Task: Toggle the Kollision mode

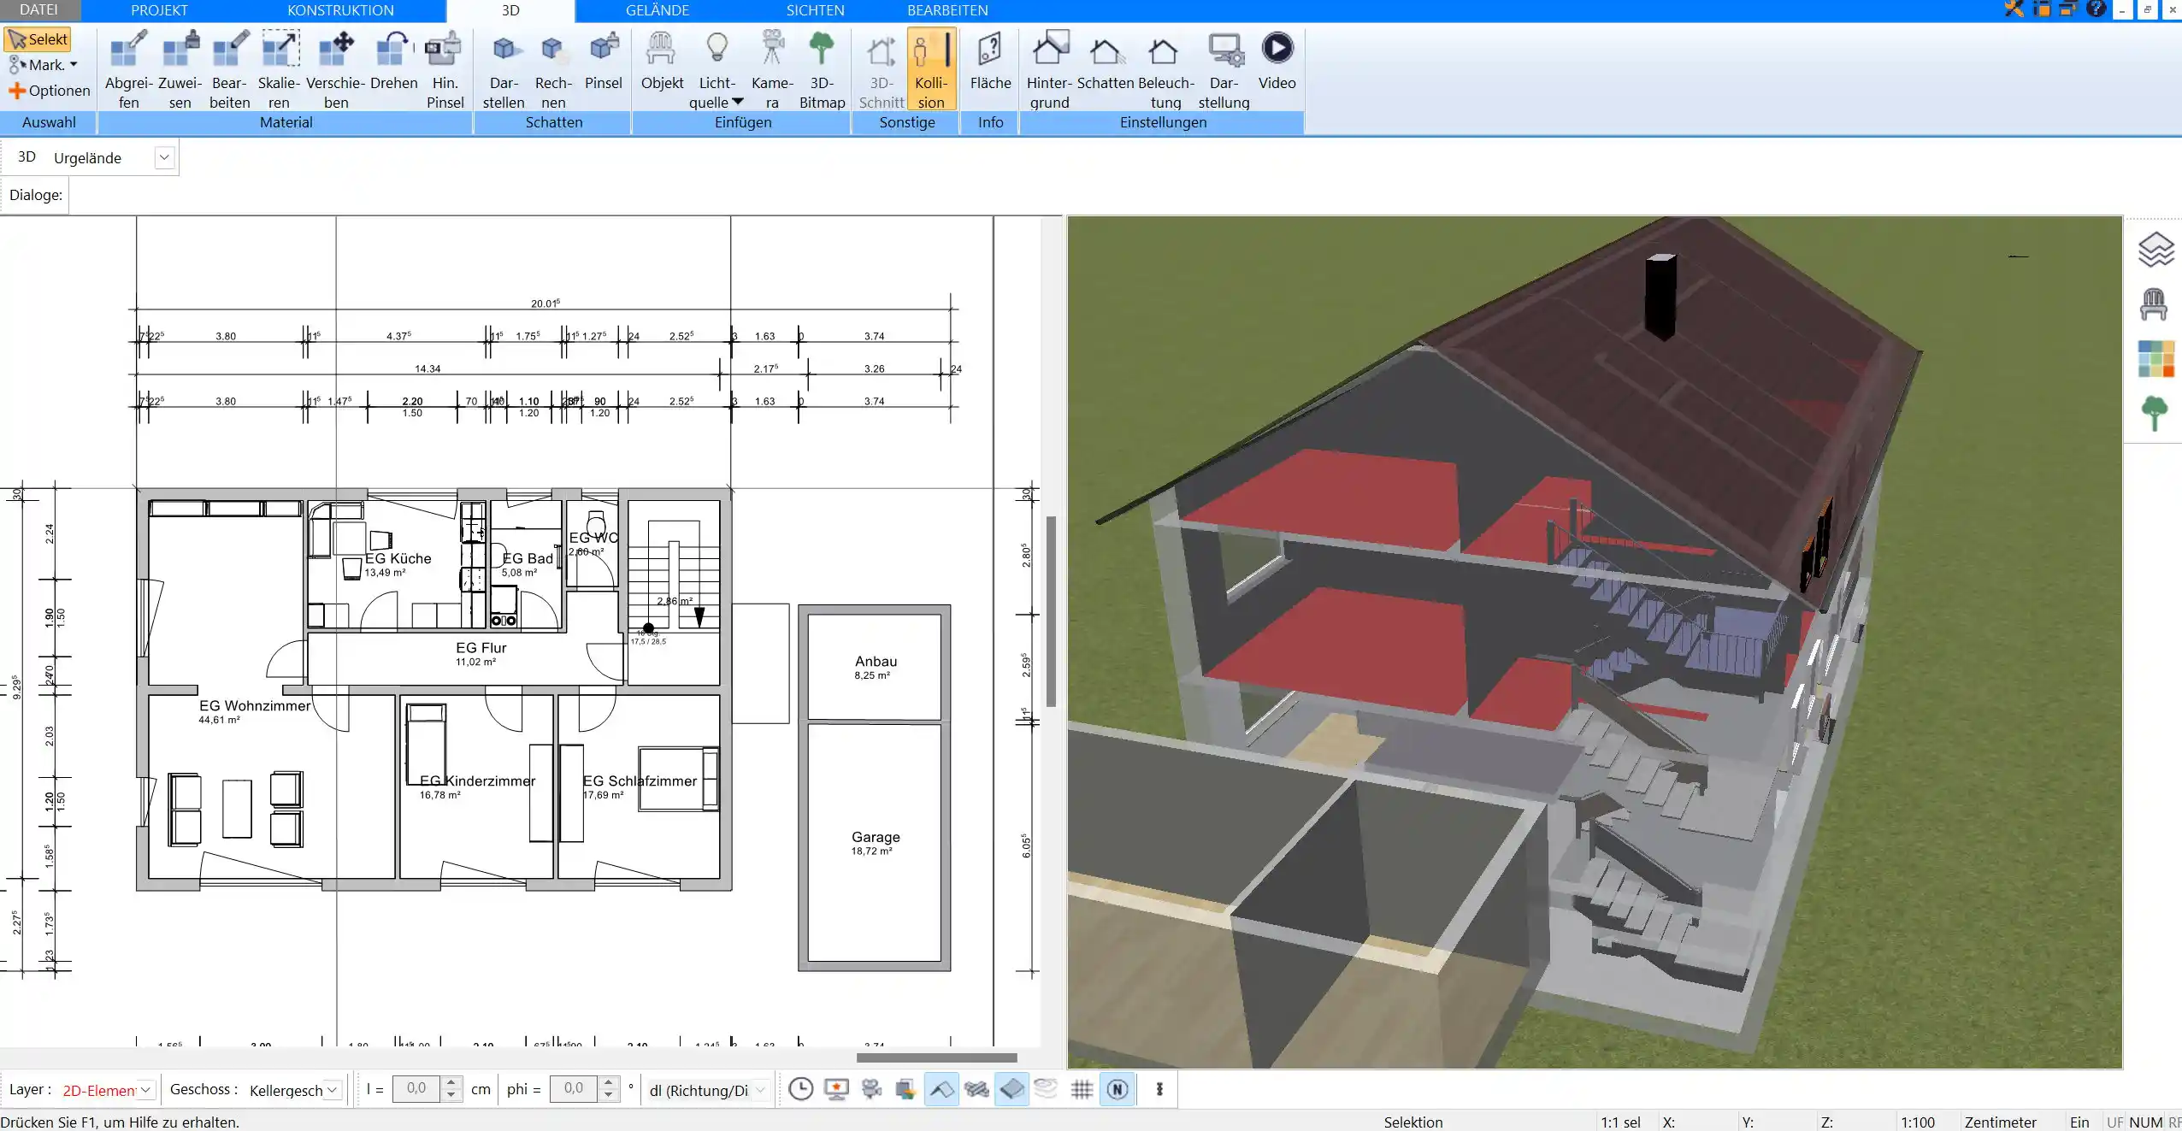Action: (x=930, y=69)
